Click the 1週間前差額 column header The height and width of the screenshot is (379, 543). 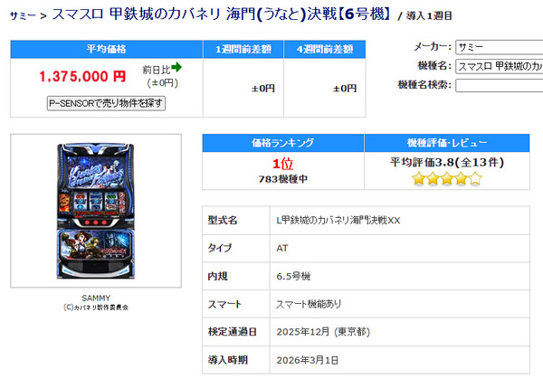(243, 49)
